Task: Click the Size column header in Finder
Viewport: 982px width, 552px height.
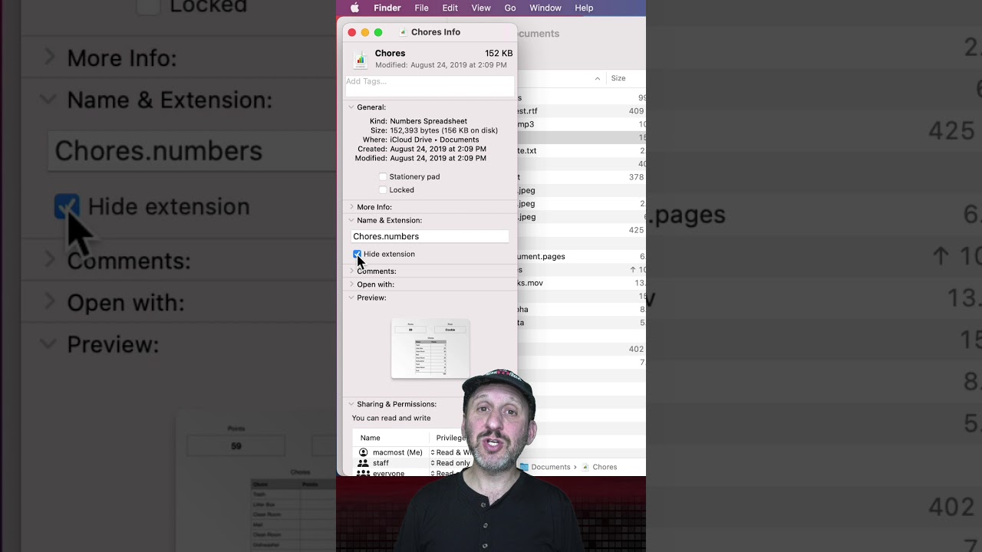Action: pyautogui.click(x=618, y=78)
